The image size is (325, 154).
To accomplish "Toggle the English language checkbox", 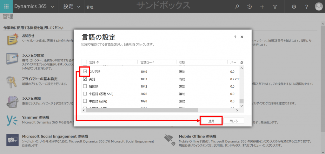I will 85,79.
